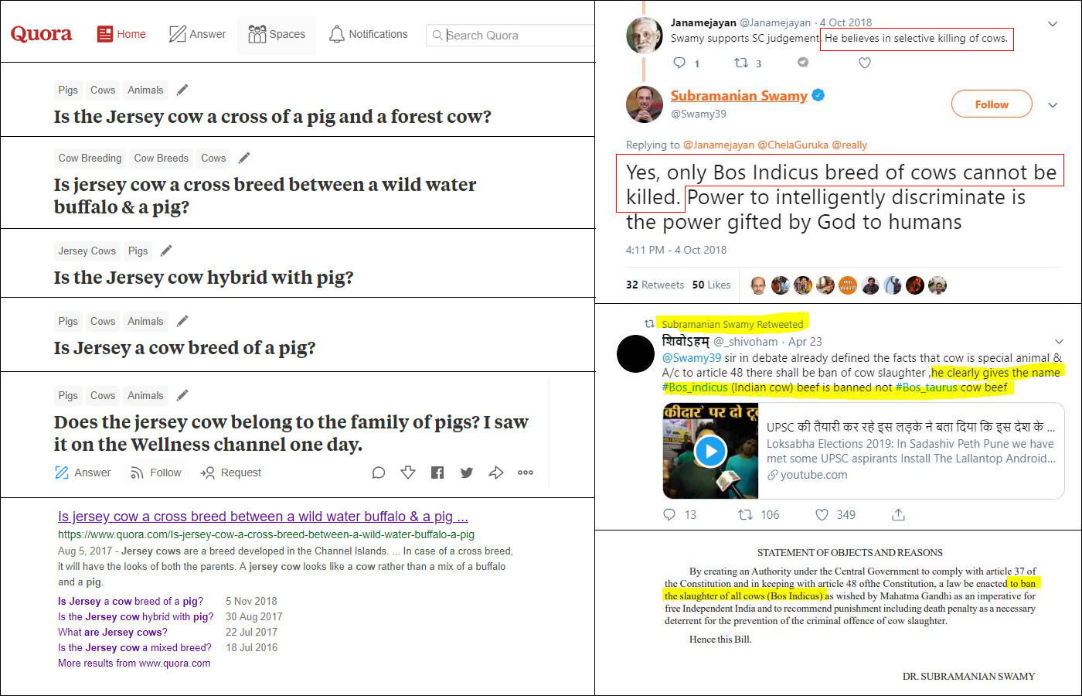This screenshot has width=1082, height=696.
Task: Open question 'Is the Jersey cow a cross of a pig and a forest cow?'
Action: click(x=273, y=117)
